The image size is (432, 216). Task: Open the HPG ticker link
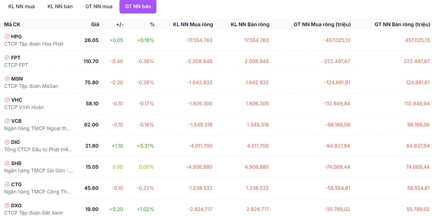coord(16,37)
